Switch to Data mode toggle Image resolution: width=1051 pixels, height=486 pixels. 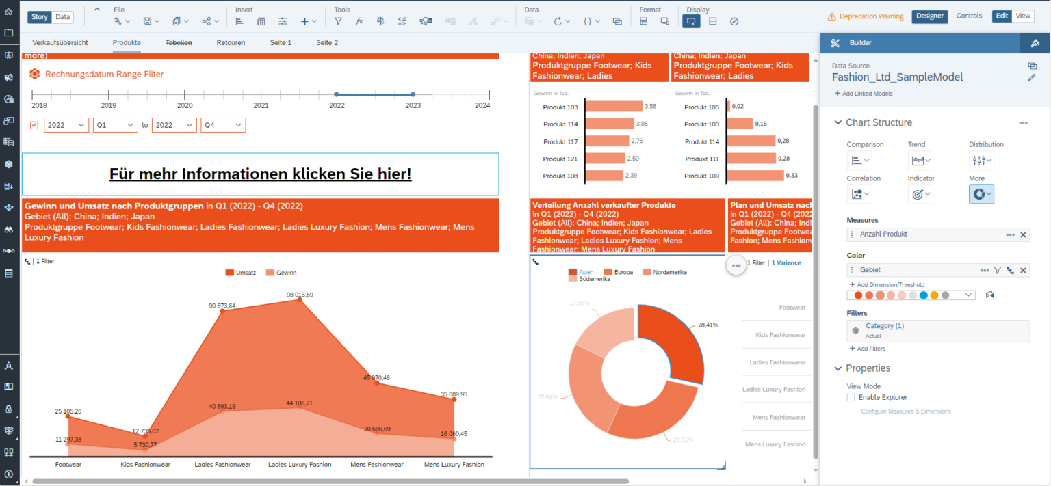click(62, 17)
